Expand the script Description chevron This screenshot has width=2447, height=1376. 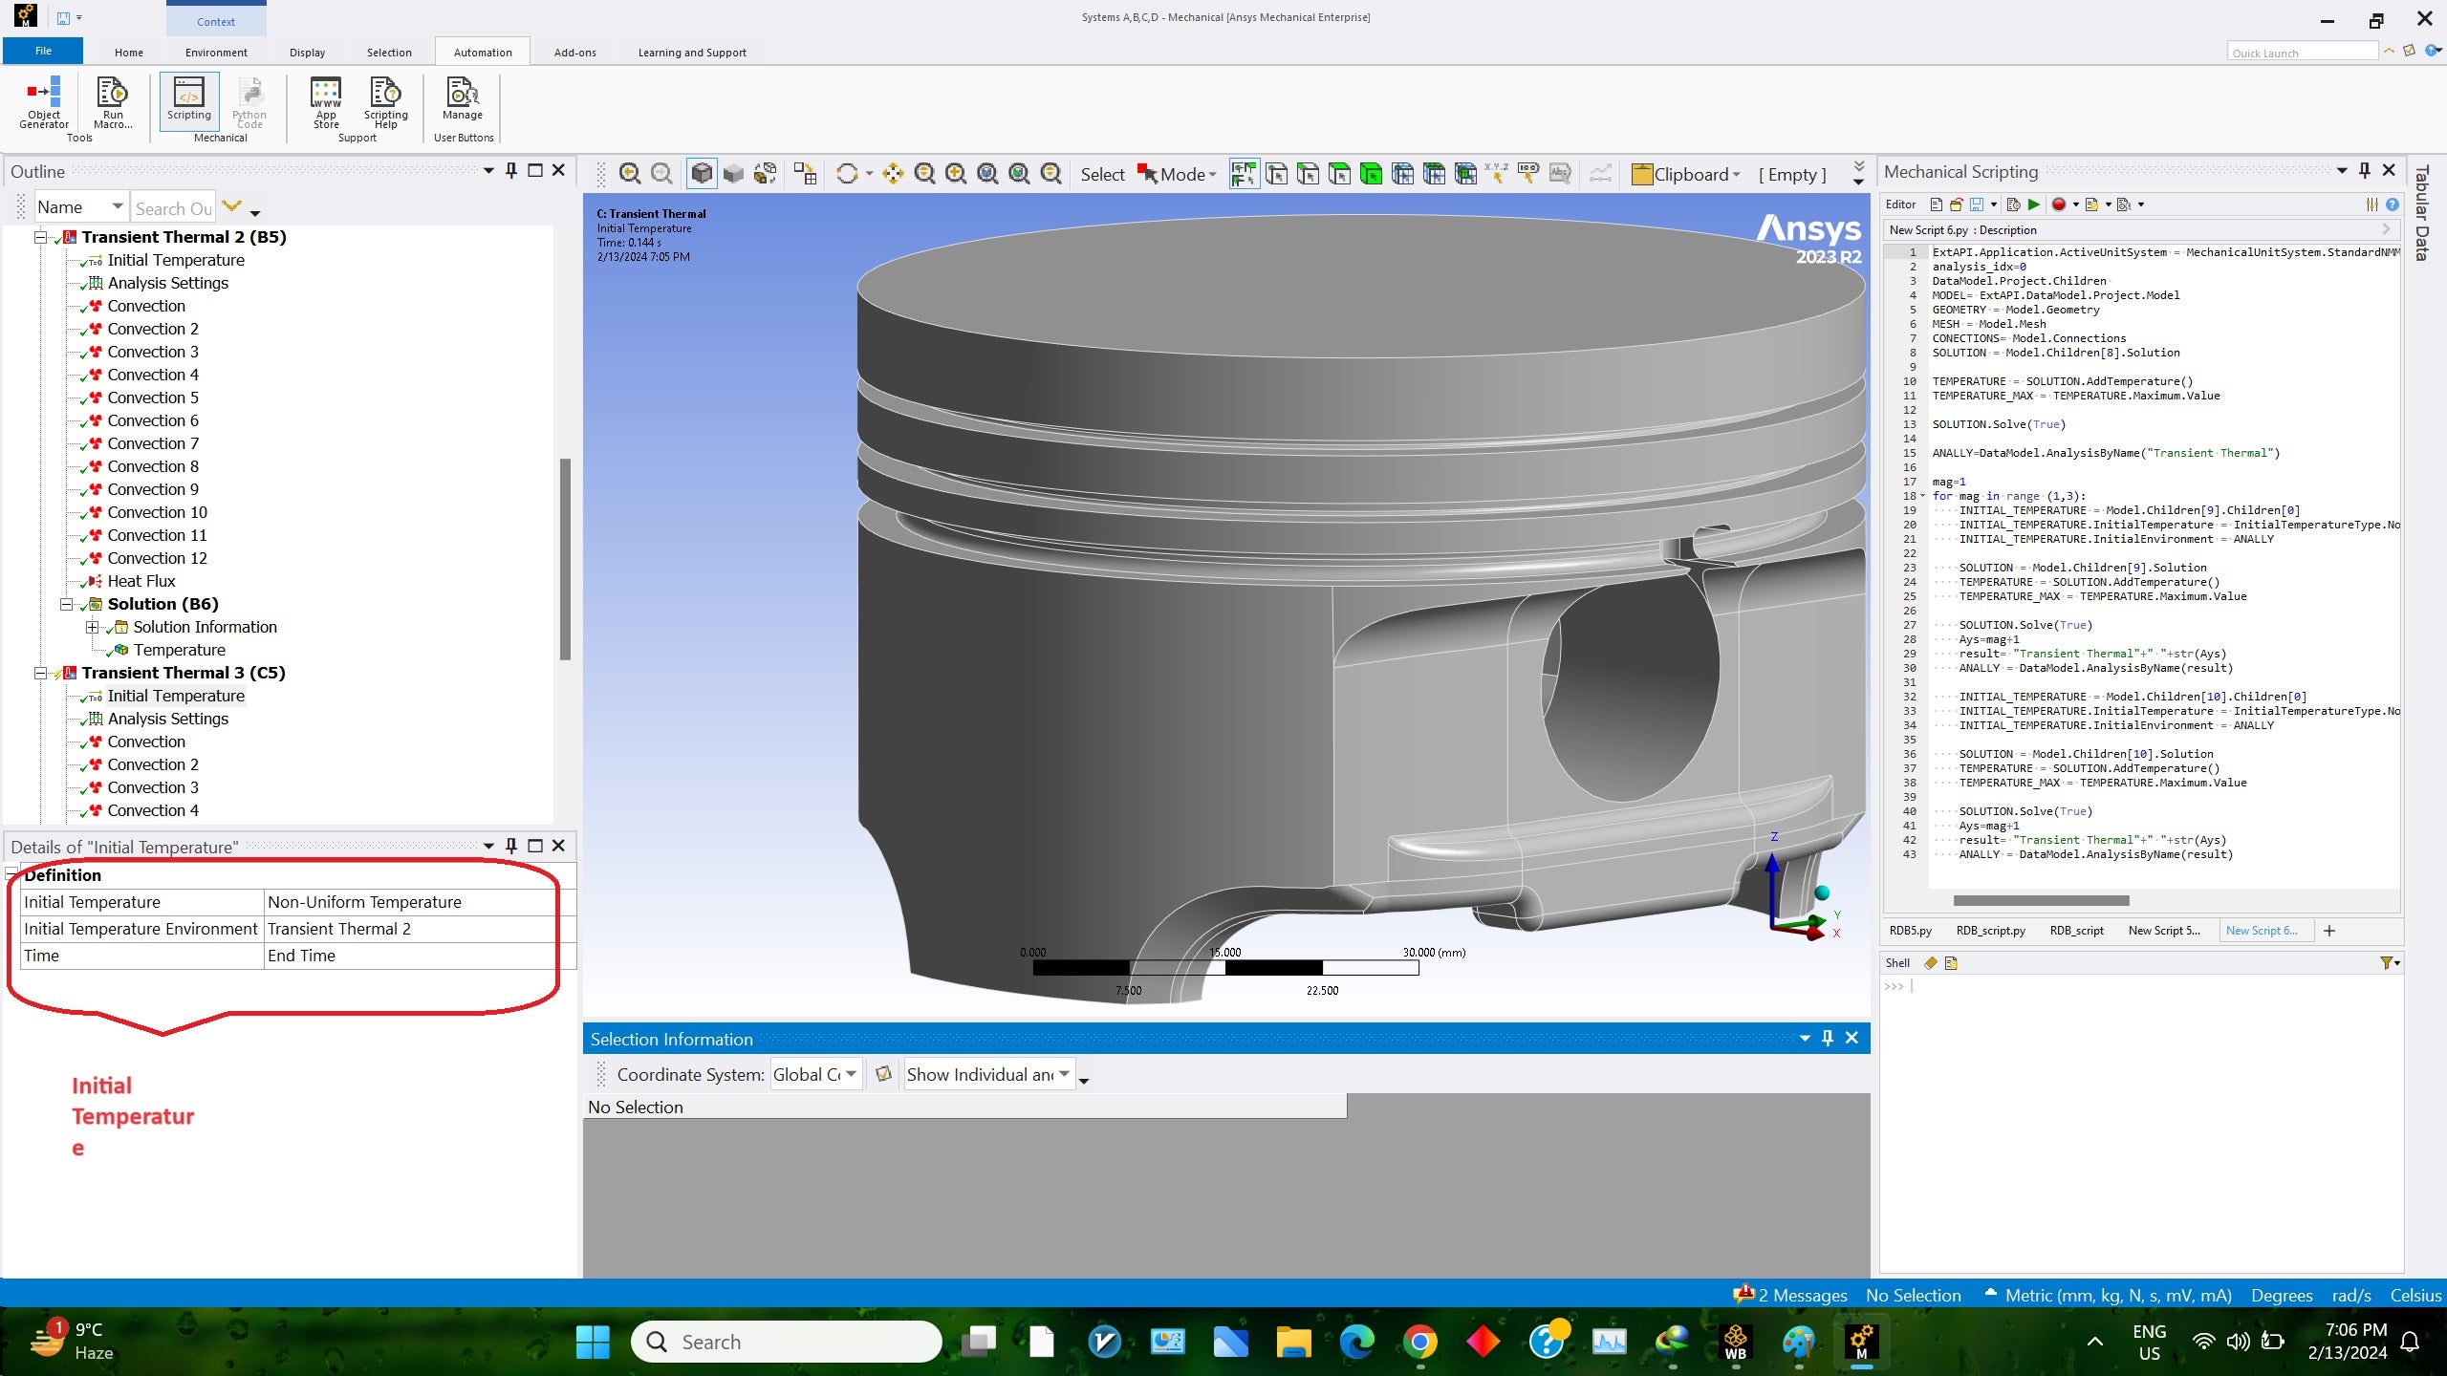pos(2386,229)
